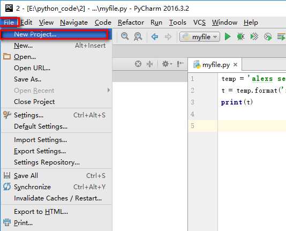The height and width of the screenshot is (231, 286).
Task: Click the concurrency diagram icon at toolbar edge
Action: point(281,37)
